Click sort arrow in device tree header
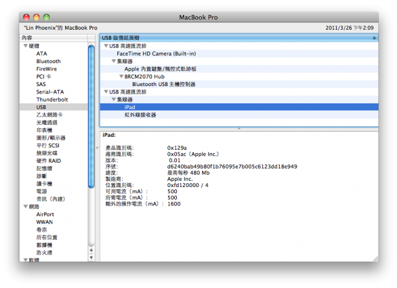This screenshot has width=397, height=288. point(374,38)
